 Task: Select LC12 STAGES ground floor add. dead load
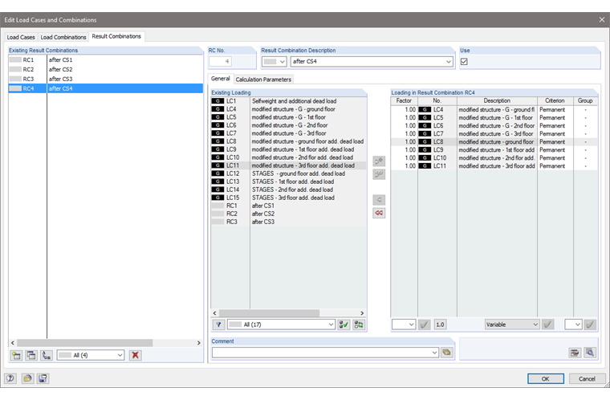(x=288, y=173)
